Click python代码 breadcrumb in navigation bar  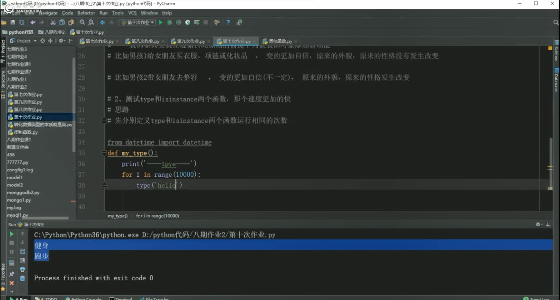click(x=18, y=32)
